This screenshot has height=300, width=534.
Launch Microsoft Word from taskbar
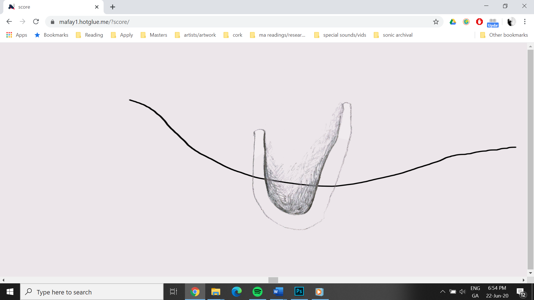pos(278,292)
